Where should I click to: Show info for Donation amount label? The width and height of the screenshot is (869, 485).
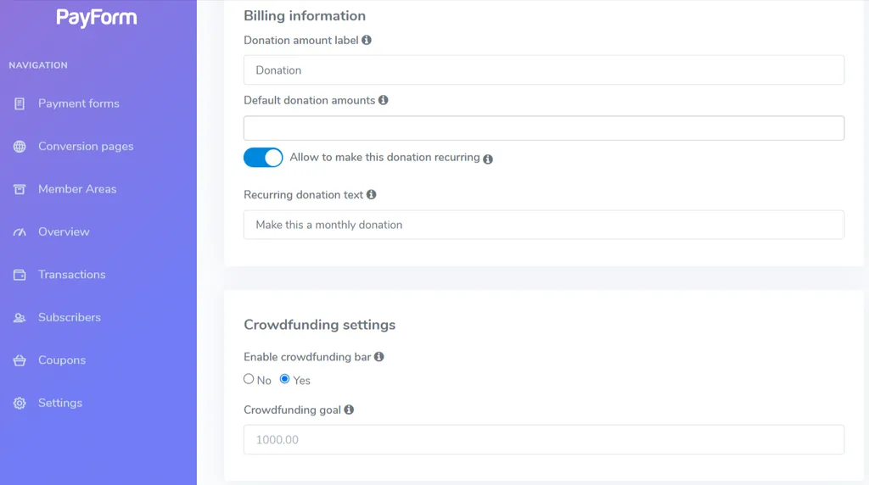click(367, 40)
